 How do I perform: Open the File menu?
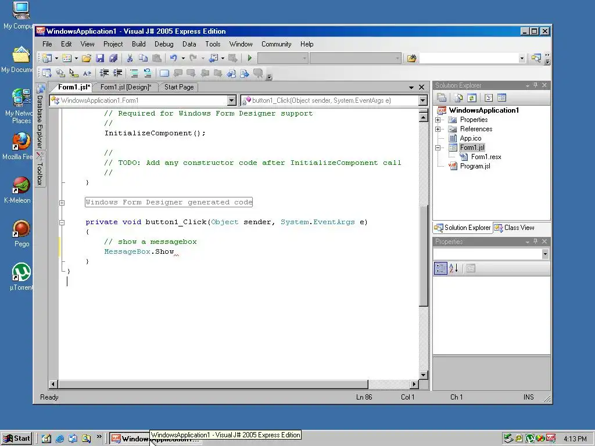(x=47, y=44)
